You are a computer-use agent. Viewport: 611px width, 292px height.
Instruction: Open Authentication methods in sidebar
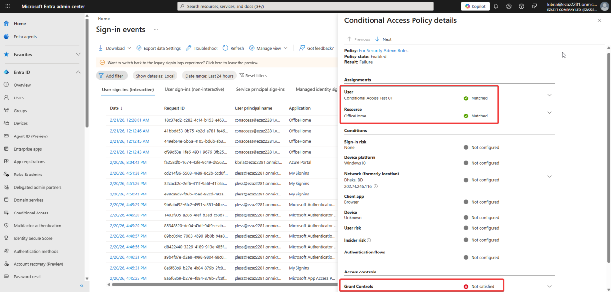pyautogui.click(x=36, y=251)
